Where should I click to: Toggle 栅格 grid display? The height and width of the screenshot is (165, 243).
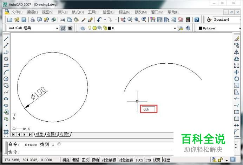coord(75,160)
